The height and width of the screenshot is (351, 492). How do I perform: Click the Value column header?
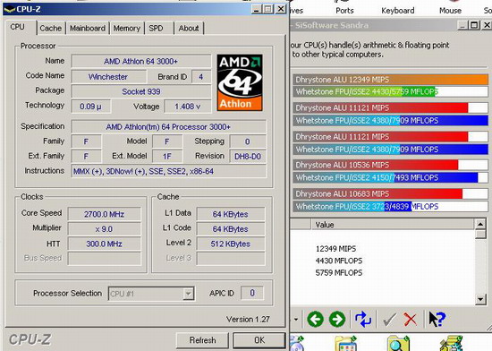392,225
